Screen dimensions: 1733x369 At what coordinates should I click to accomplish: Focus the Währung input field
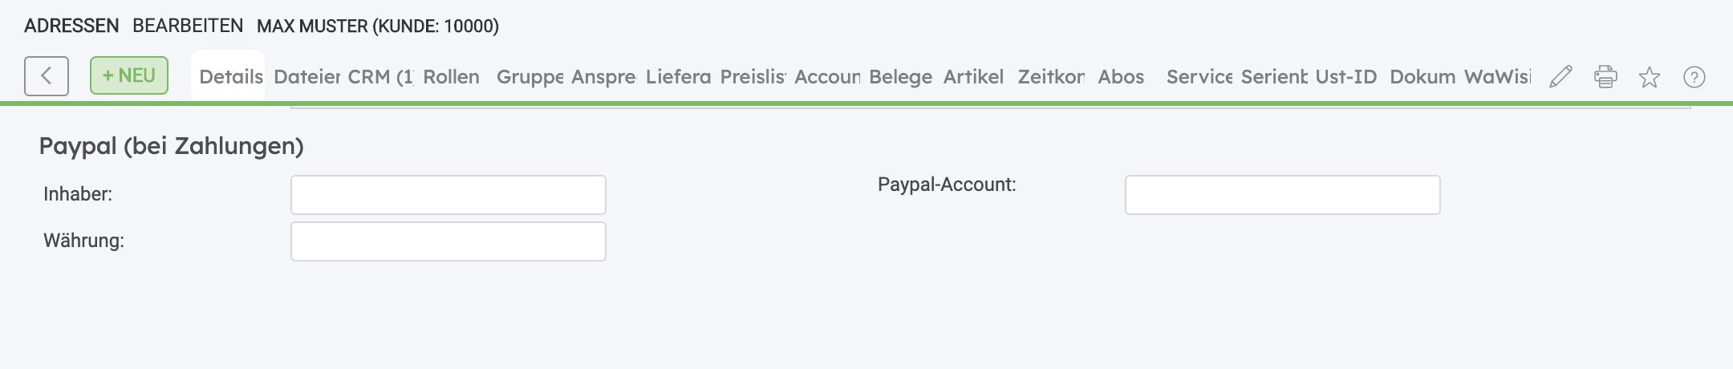tap(448, 241)
